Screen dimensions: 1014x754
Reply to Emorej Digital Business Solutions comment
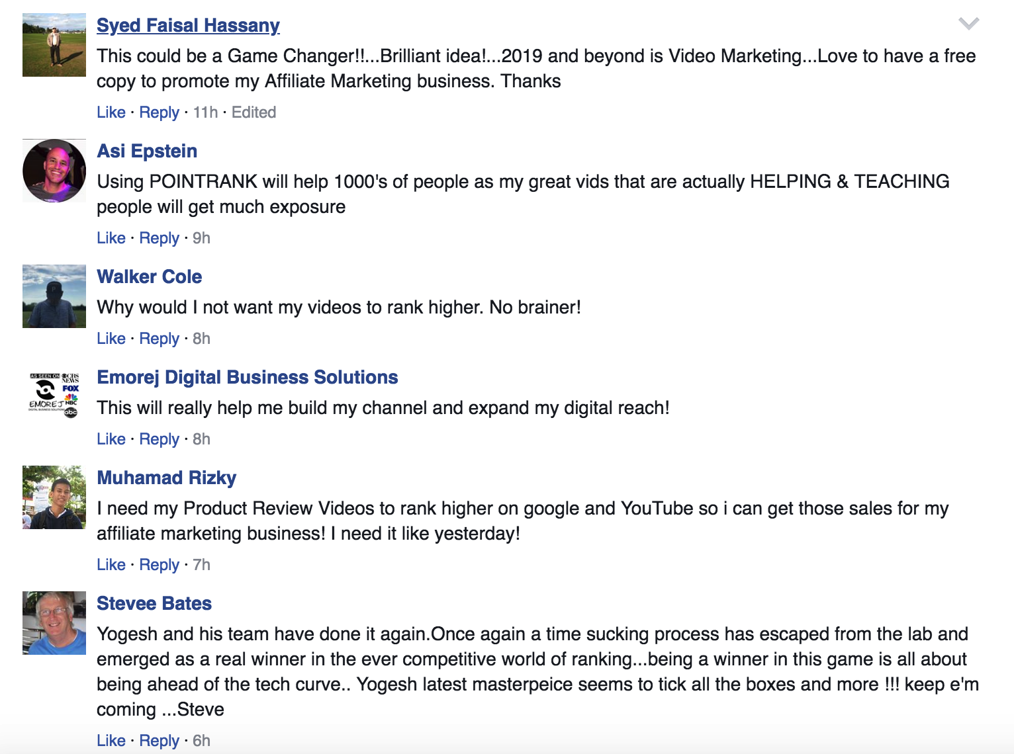(159, 439)
